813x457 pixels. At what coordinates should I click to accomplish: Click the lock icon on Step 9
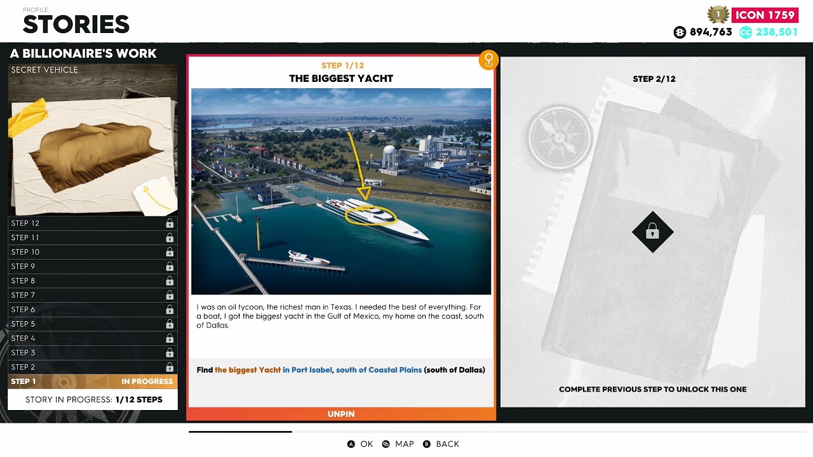click(170, 267)
